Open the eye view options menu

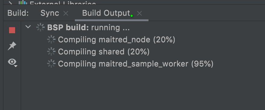(x=12, y=62)
